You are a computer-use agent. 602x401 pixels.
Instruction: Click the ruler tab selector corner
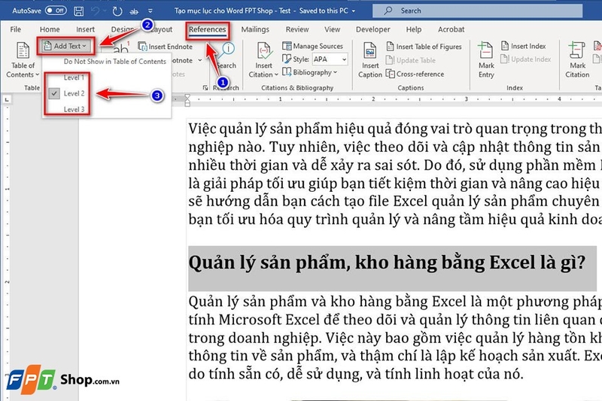(7, 100)
